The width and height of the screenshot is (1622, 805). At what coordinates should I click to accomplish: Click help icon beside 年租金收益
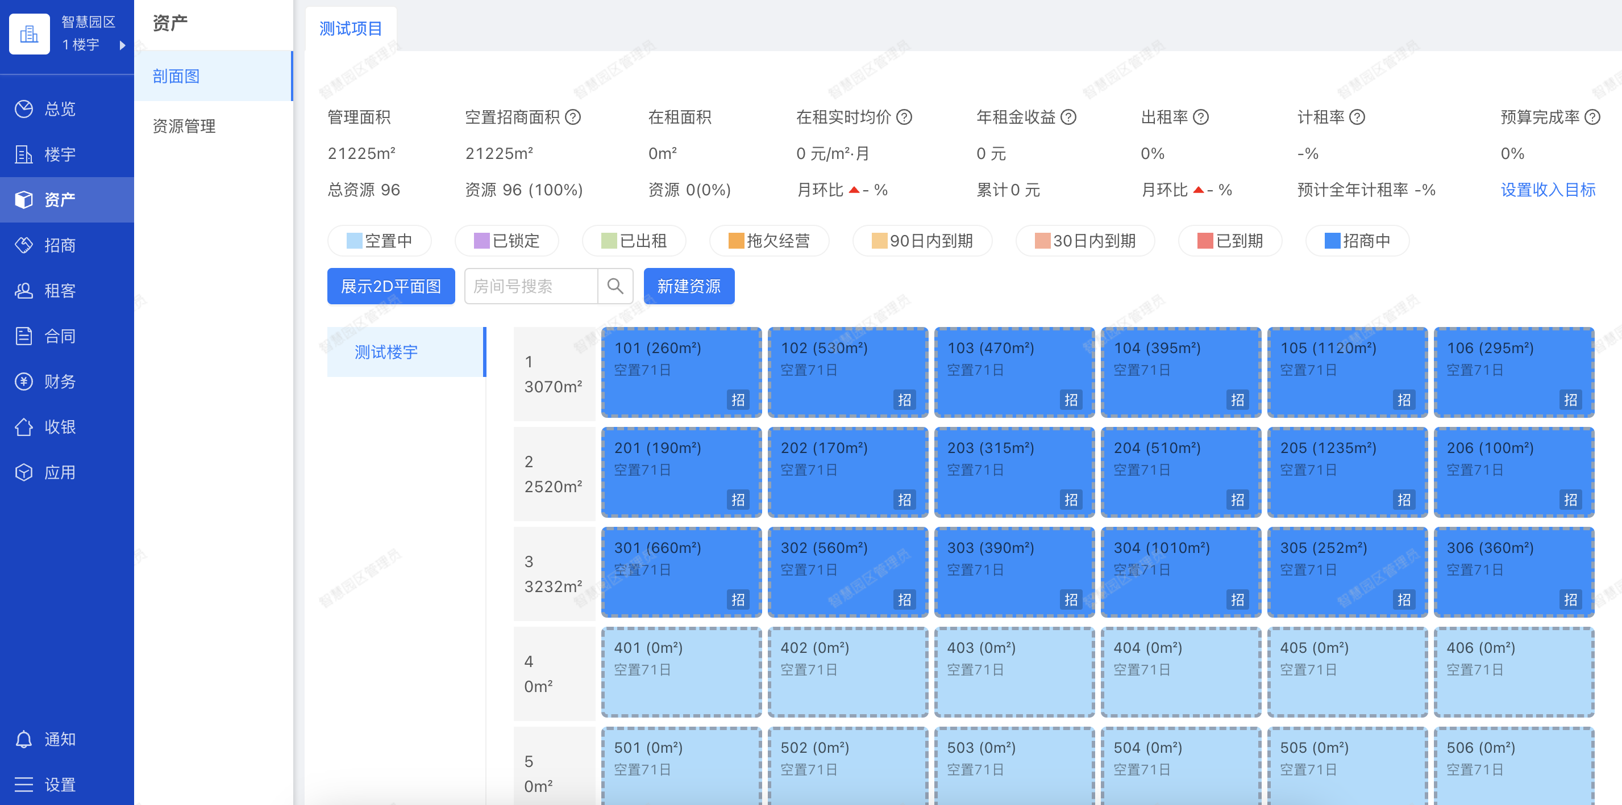click(x=1068, y=118)
